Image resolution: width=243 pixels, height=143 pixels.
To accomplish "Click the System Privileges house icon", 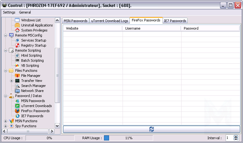I will pos(17,30).
